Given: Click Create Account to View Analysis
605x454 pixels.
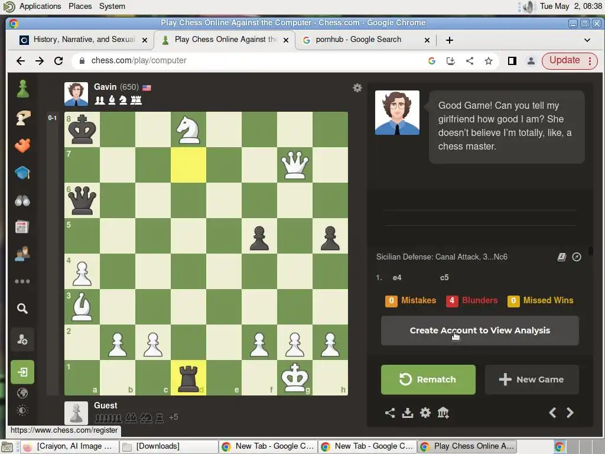Looking at the screenshot, I should pos(480,330).
